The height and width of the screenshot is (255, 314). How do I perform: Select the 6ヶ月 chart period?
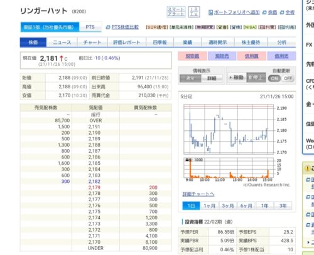click(246, 206)
